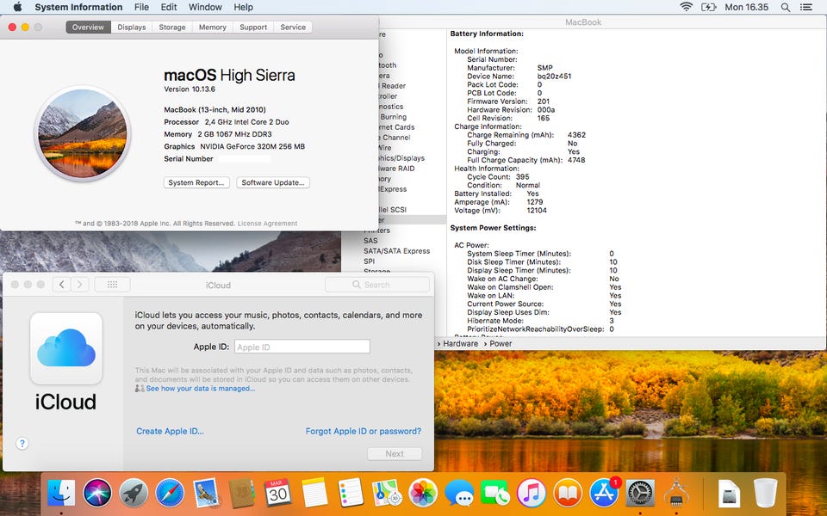Viewport: 827px width, 516px height.
Task: Open Contacts book icon in Dock
Action: [x=242, y=494]
